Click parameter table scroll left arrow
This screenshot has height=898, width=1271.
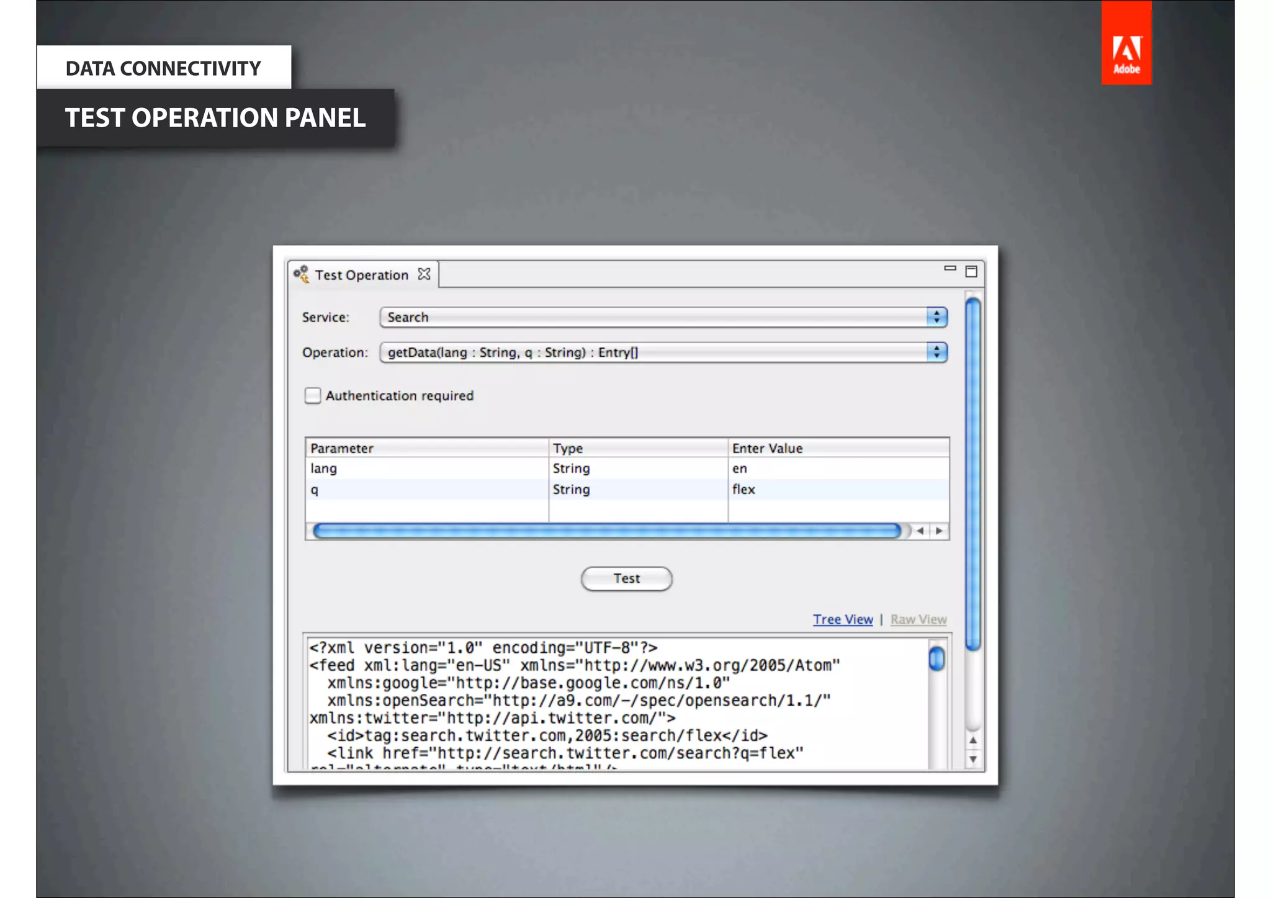click(x=920, y=531)
